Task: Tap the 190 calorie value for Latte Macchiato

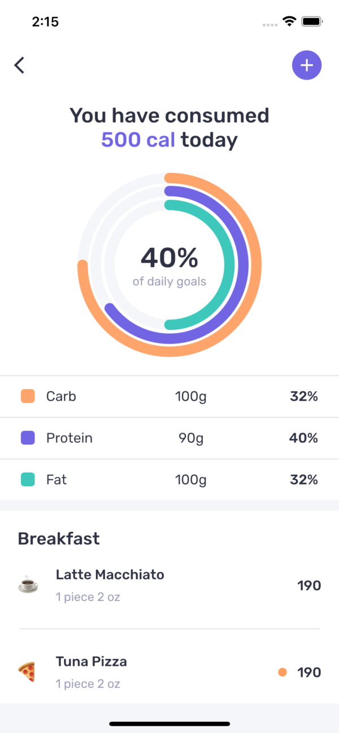Action: tap(309, 585)
